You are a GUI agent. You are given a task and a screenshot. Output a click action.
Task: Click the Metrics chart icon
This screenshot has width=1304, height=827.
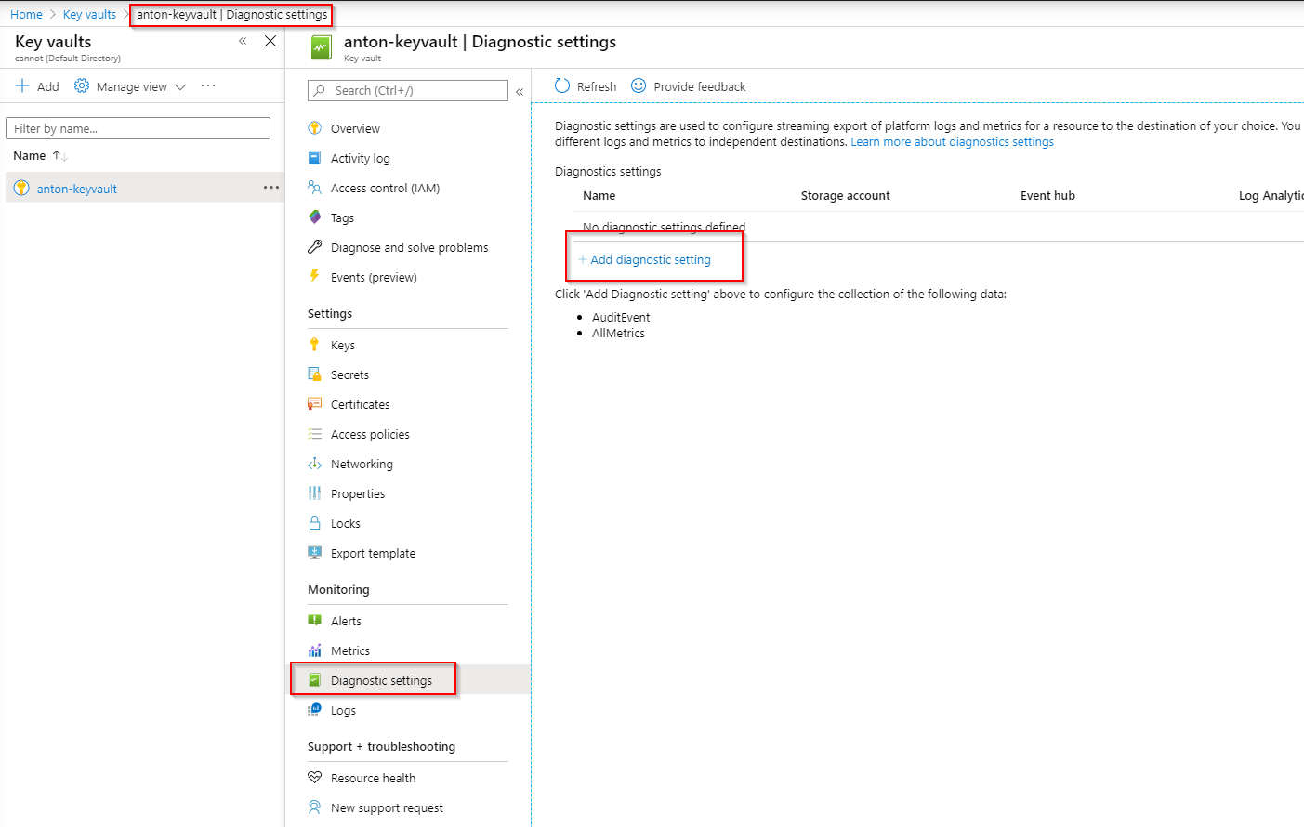tap(314, 650)
